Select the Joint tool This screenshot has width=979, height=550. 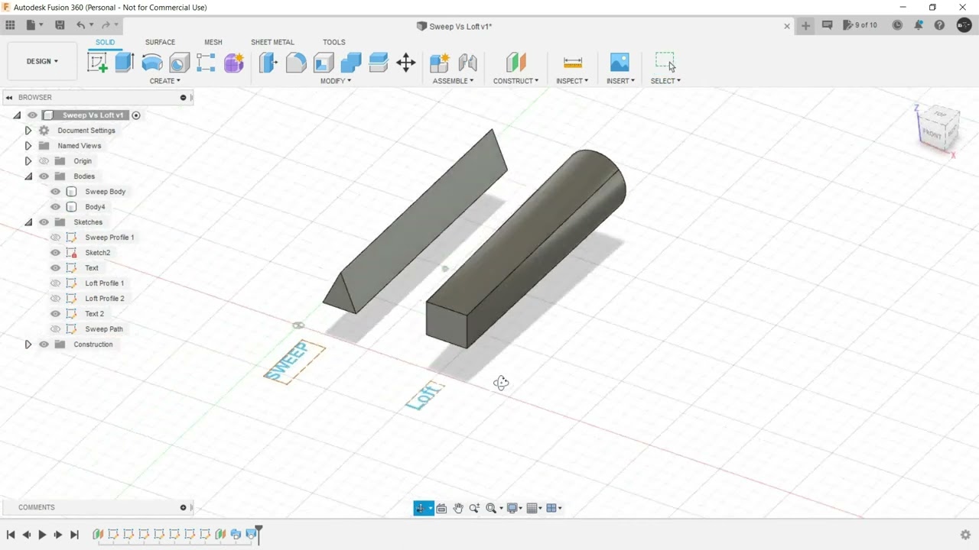coord(467,63)
